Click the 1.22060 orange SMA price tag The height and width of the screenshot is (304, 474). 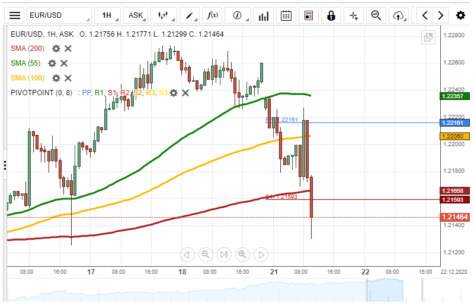(x=454, y=137)
